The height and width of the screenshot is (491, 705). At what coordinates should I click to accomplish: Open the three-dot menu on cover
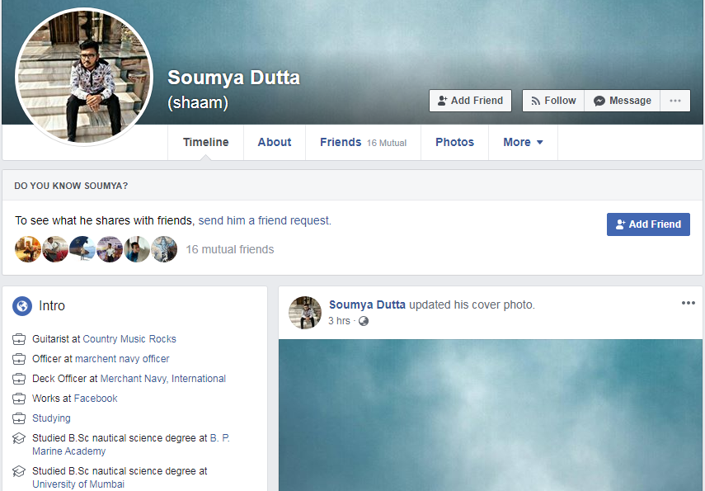(675, 101)
